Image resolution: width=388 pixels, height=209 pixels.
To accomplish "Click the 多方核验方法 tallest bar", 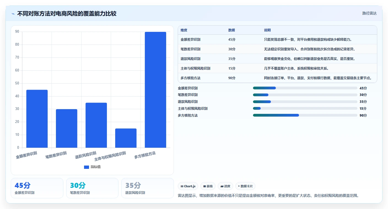I will (x=155, y=90).
